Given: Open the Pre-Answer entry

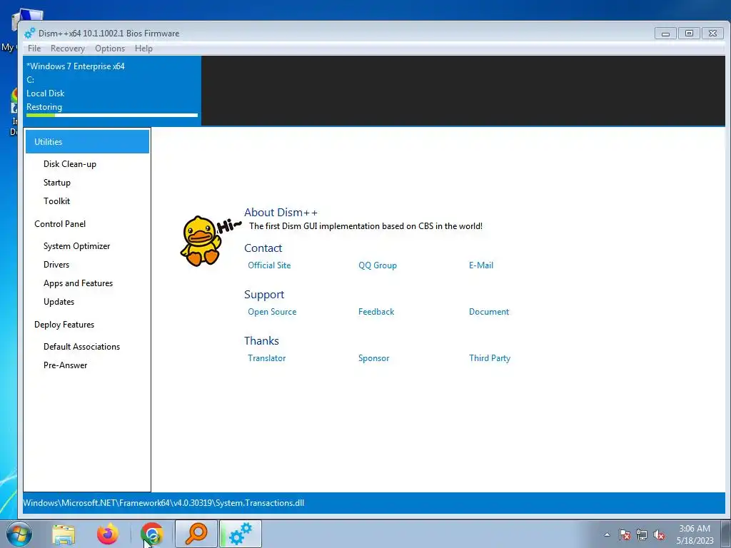Looking at the screenshot, I should tap(65, 365).
